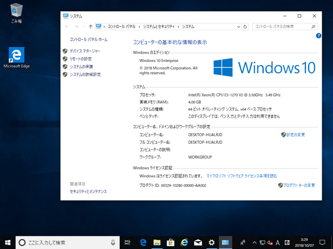Select the Microsoft Edge desktop shortcut
Image resolution: width=333 pixels, height=249 pixels.
17,58
